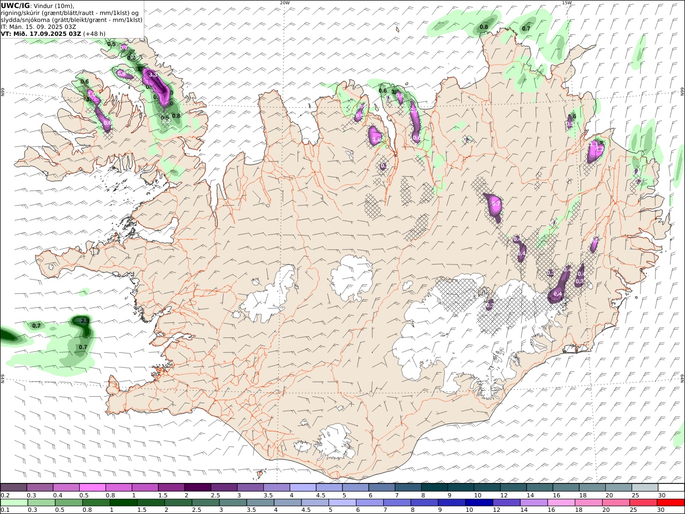Click the 1 orchid snow legend swatch
The width and height of the screenshot is (685, 514).
click(x=145, y=487)
